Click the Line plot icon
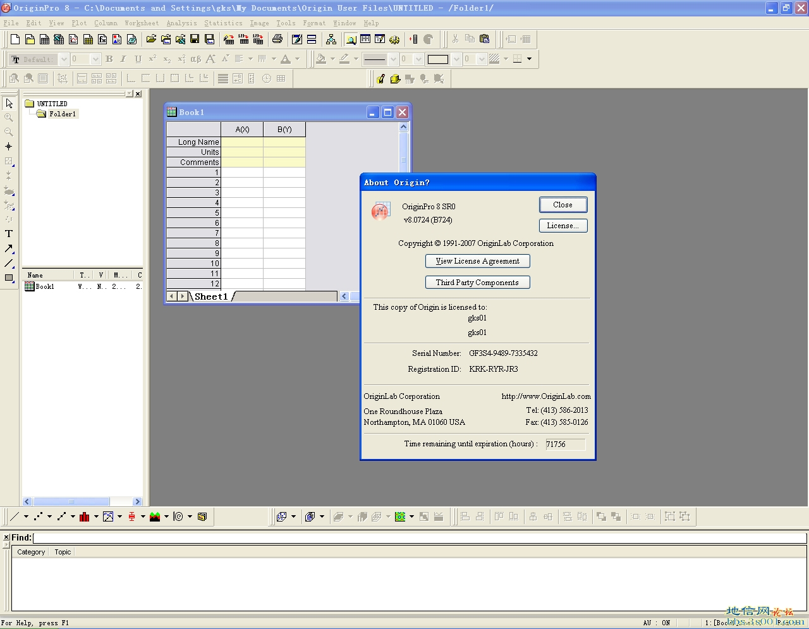 pyautogui.click(x=15, y=516)
